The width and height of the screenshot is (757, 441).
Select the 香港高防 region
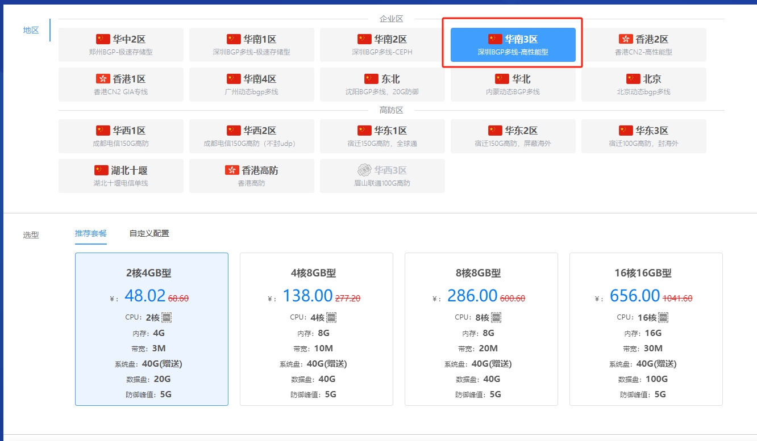252,176
